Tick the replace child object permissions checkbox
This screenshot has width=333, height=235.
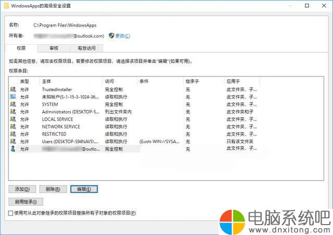click(10, 213)
